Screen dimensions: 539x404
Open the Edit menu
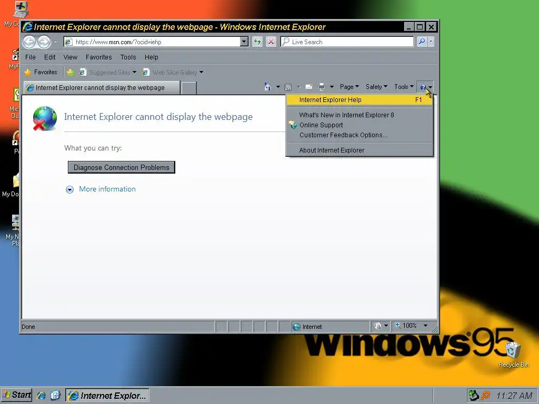click(50, 57)
